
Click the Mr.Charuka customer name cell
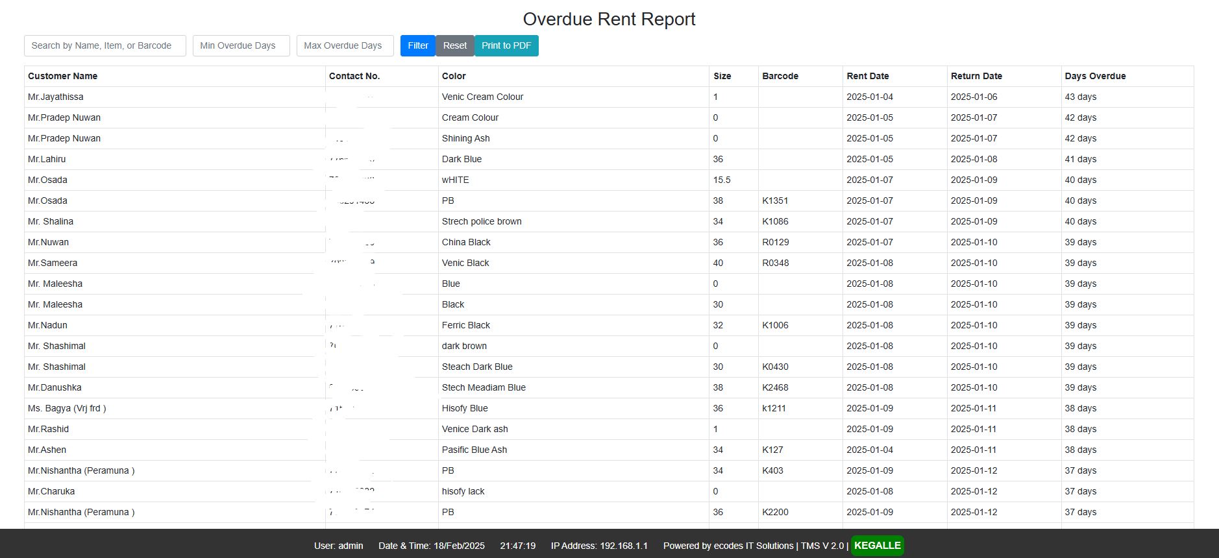[175, 491]
